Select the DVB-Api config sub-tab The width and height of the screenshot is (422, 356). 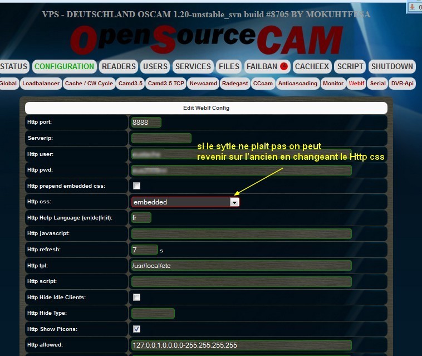(402, 84)
